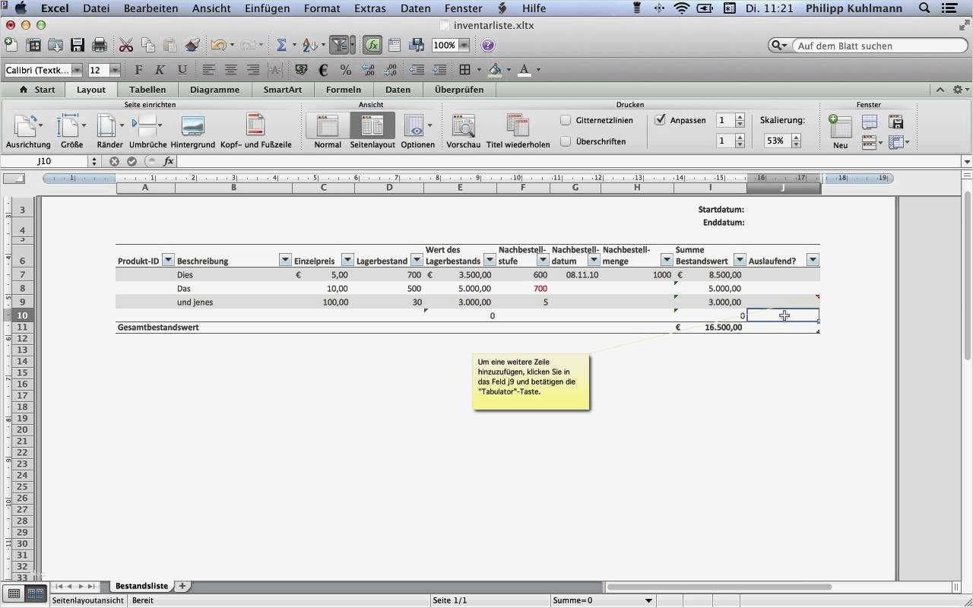The height and width of the screenshot is (608, 973).
Task: Open the Lagerbestand filter dropdown
Action: [x=417, y=260]
